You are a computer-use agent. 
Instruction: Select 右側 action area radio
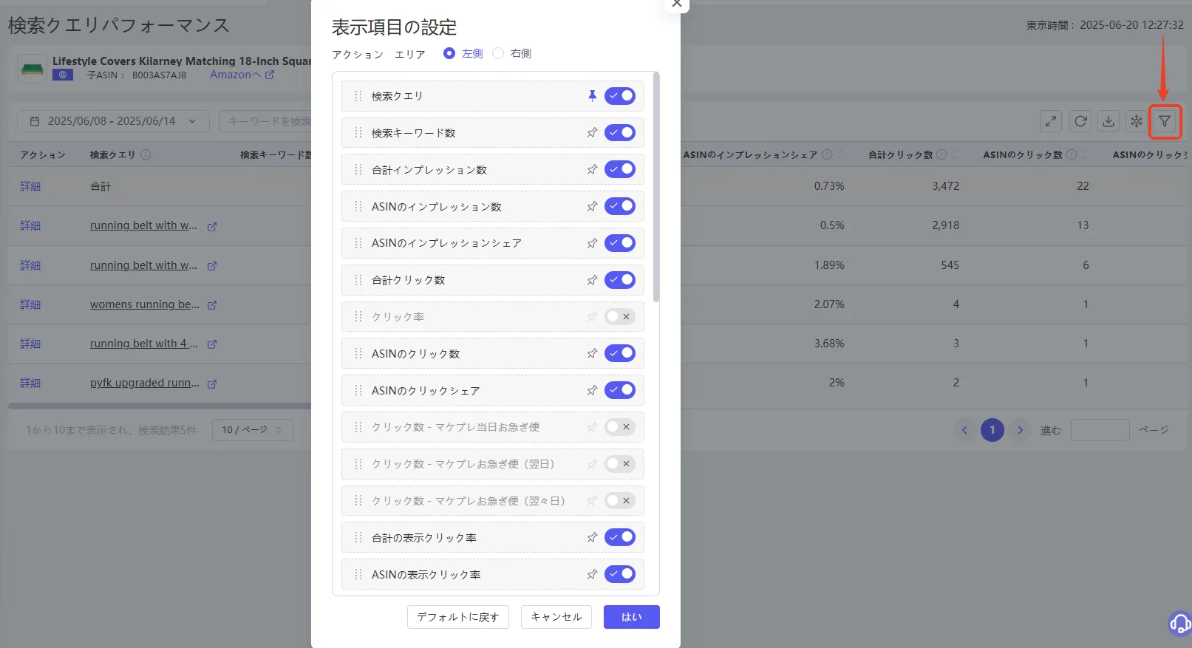tap(498, 53)
